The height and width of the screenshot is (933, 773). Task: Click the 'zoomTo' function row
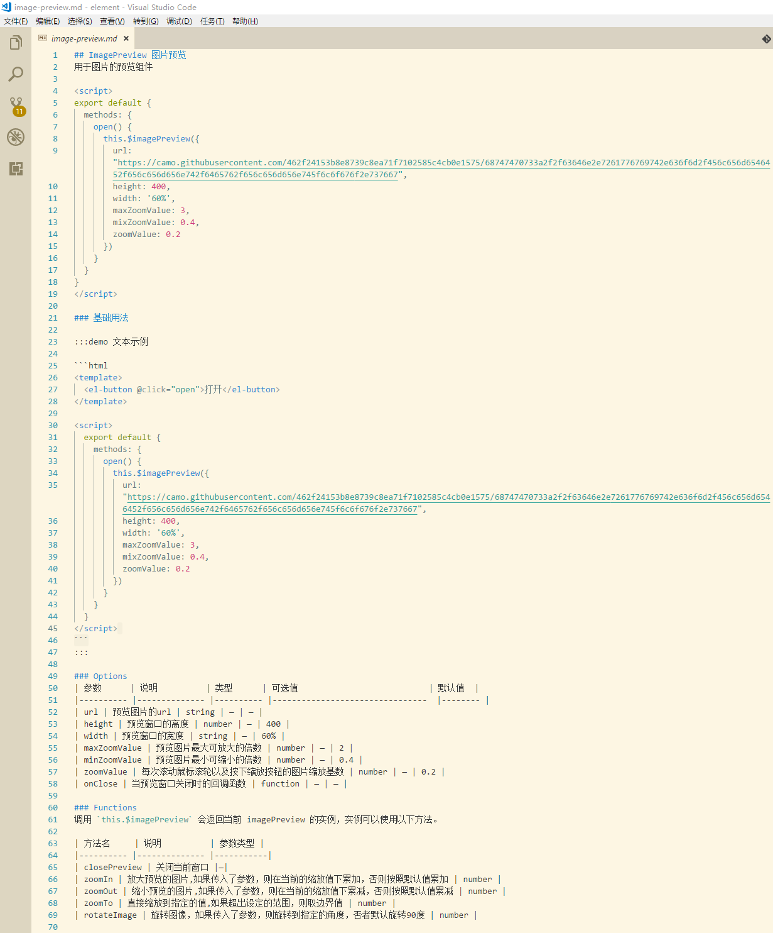tap(235, 903)
